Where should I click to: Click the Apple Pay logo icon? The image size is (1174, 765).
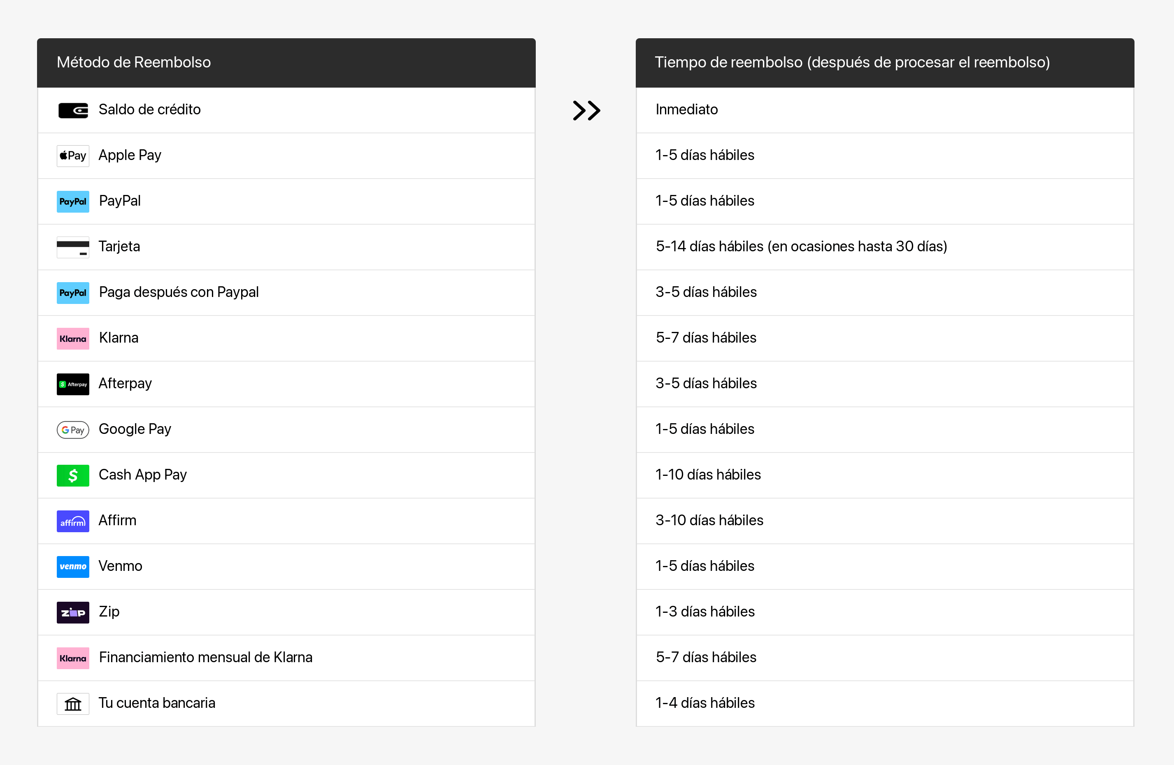[x=73, y=156]
